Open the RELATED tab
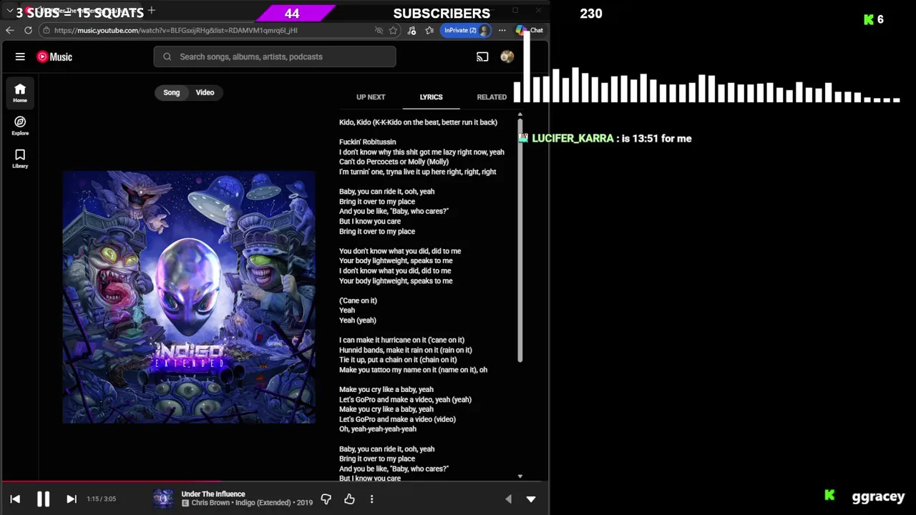The height and width of the screenshot is (515, 916). click(492, 97)
